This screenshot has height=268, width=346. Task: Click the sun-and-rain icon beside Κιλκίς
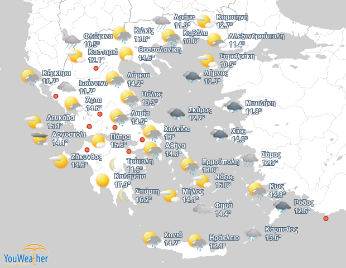click(122, 35)
